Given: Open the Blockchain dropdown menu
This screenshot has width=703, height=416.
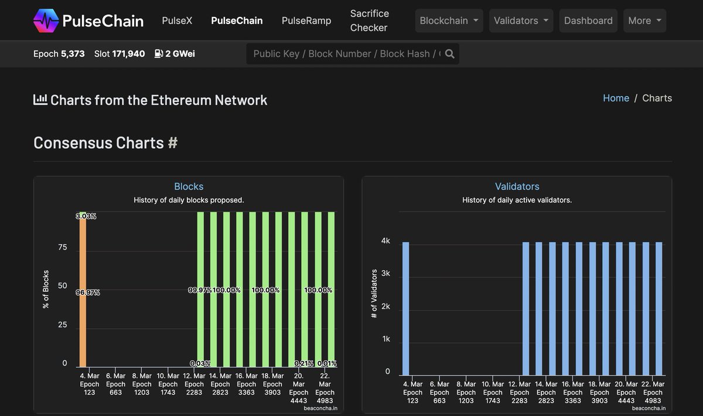Looking at the screenshot, I should [449, 21].
